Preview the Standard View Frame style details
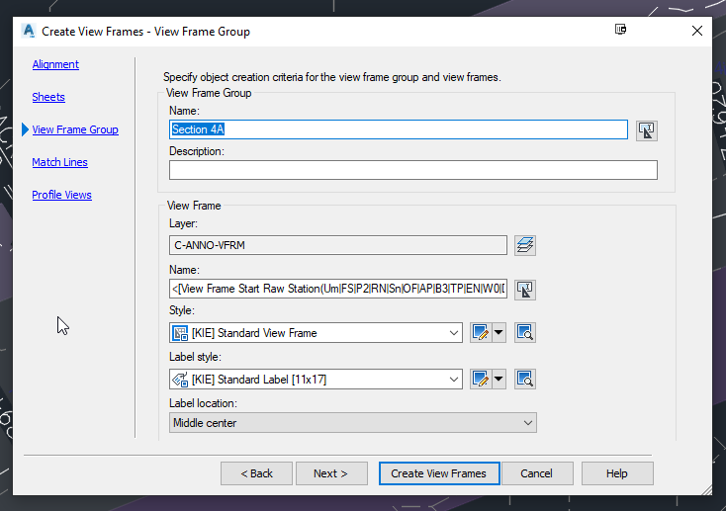The image size is (726, 511). pyautogui.click(x=524, y=333)
